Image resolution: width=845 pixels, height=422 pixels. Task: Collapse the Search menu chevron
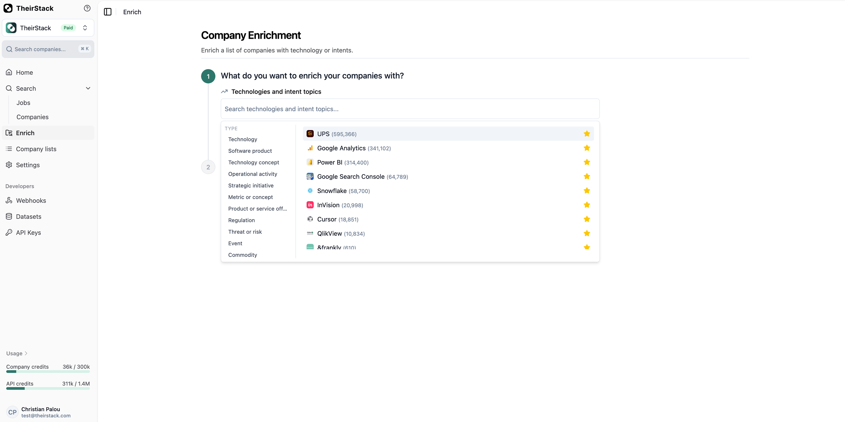pyautogui.click(x=88, y=88)
